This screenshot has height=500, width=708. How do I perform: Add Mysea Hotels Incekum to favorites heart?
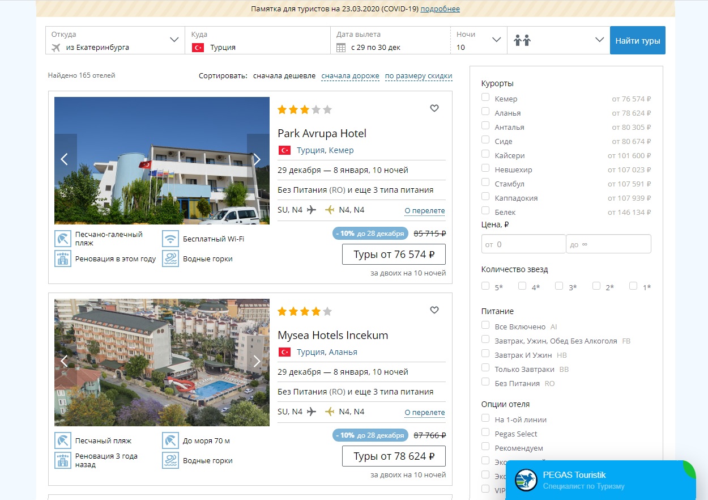(x=434, y=310)
